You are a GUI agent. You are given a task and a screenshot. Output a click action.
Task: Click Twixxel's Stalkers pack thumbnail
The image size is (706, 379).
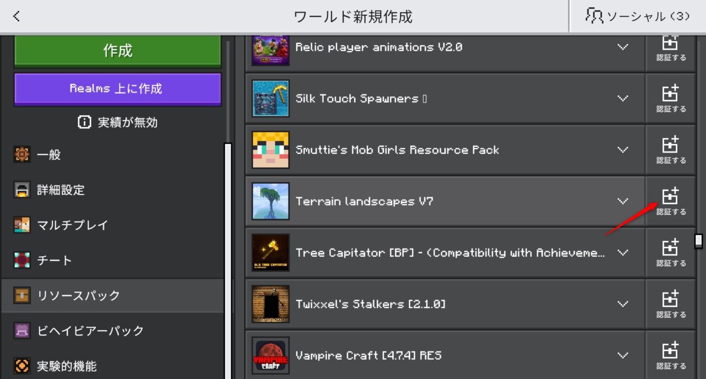coord(270,304)
